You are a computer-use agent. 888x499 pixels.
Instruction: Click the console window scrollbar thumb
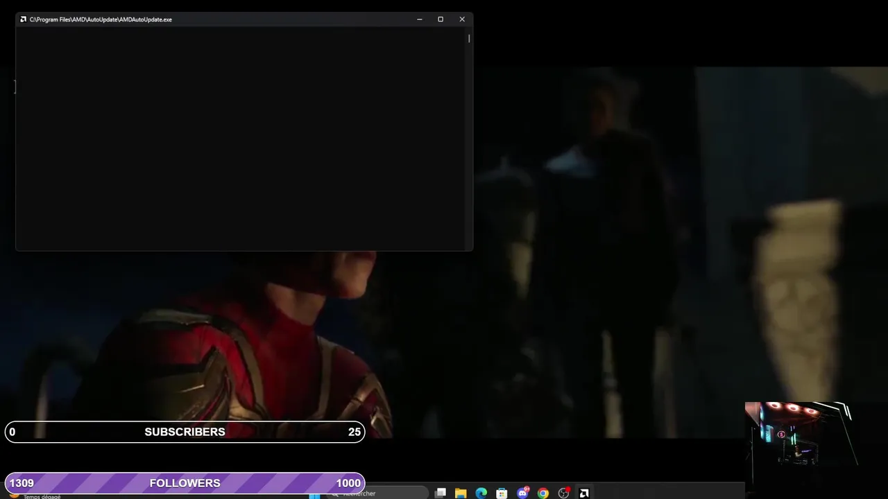click(469, 38)
